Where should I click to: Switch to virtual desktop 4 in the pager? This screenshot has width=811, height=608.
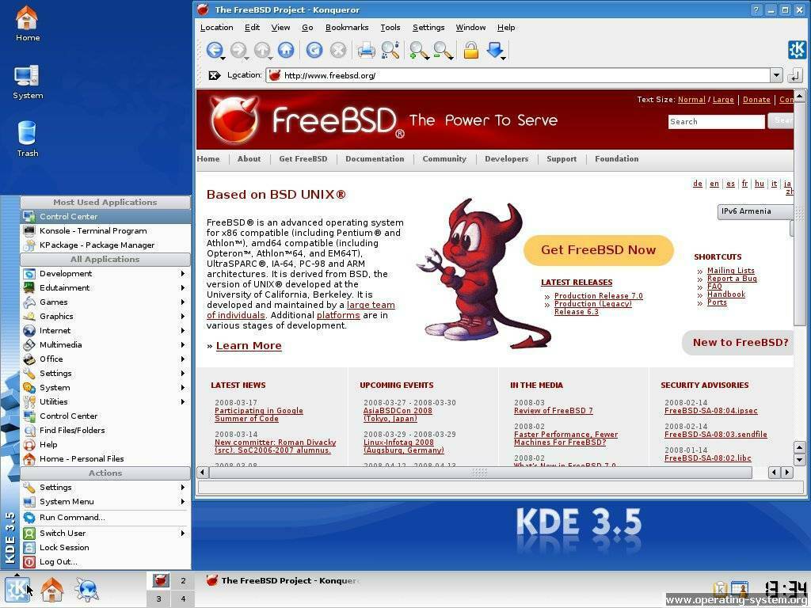[183, 599]
